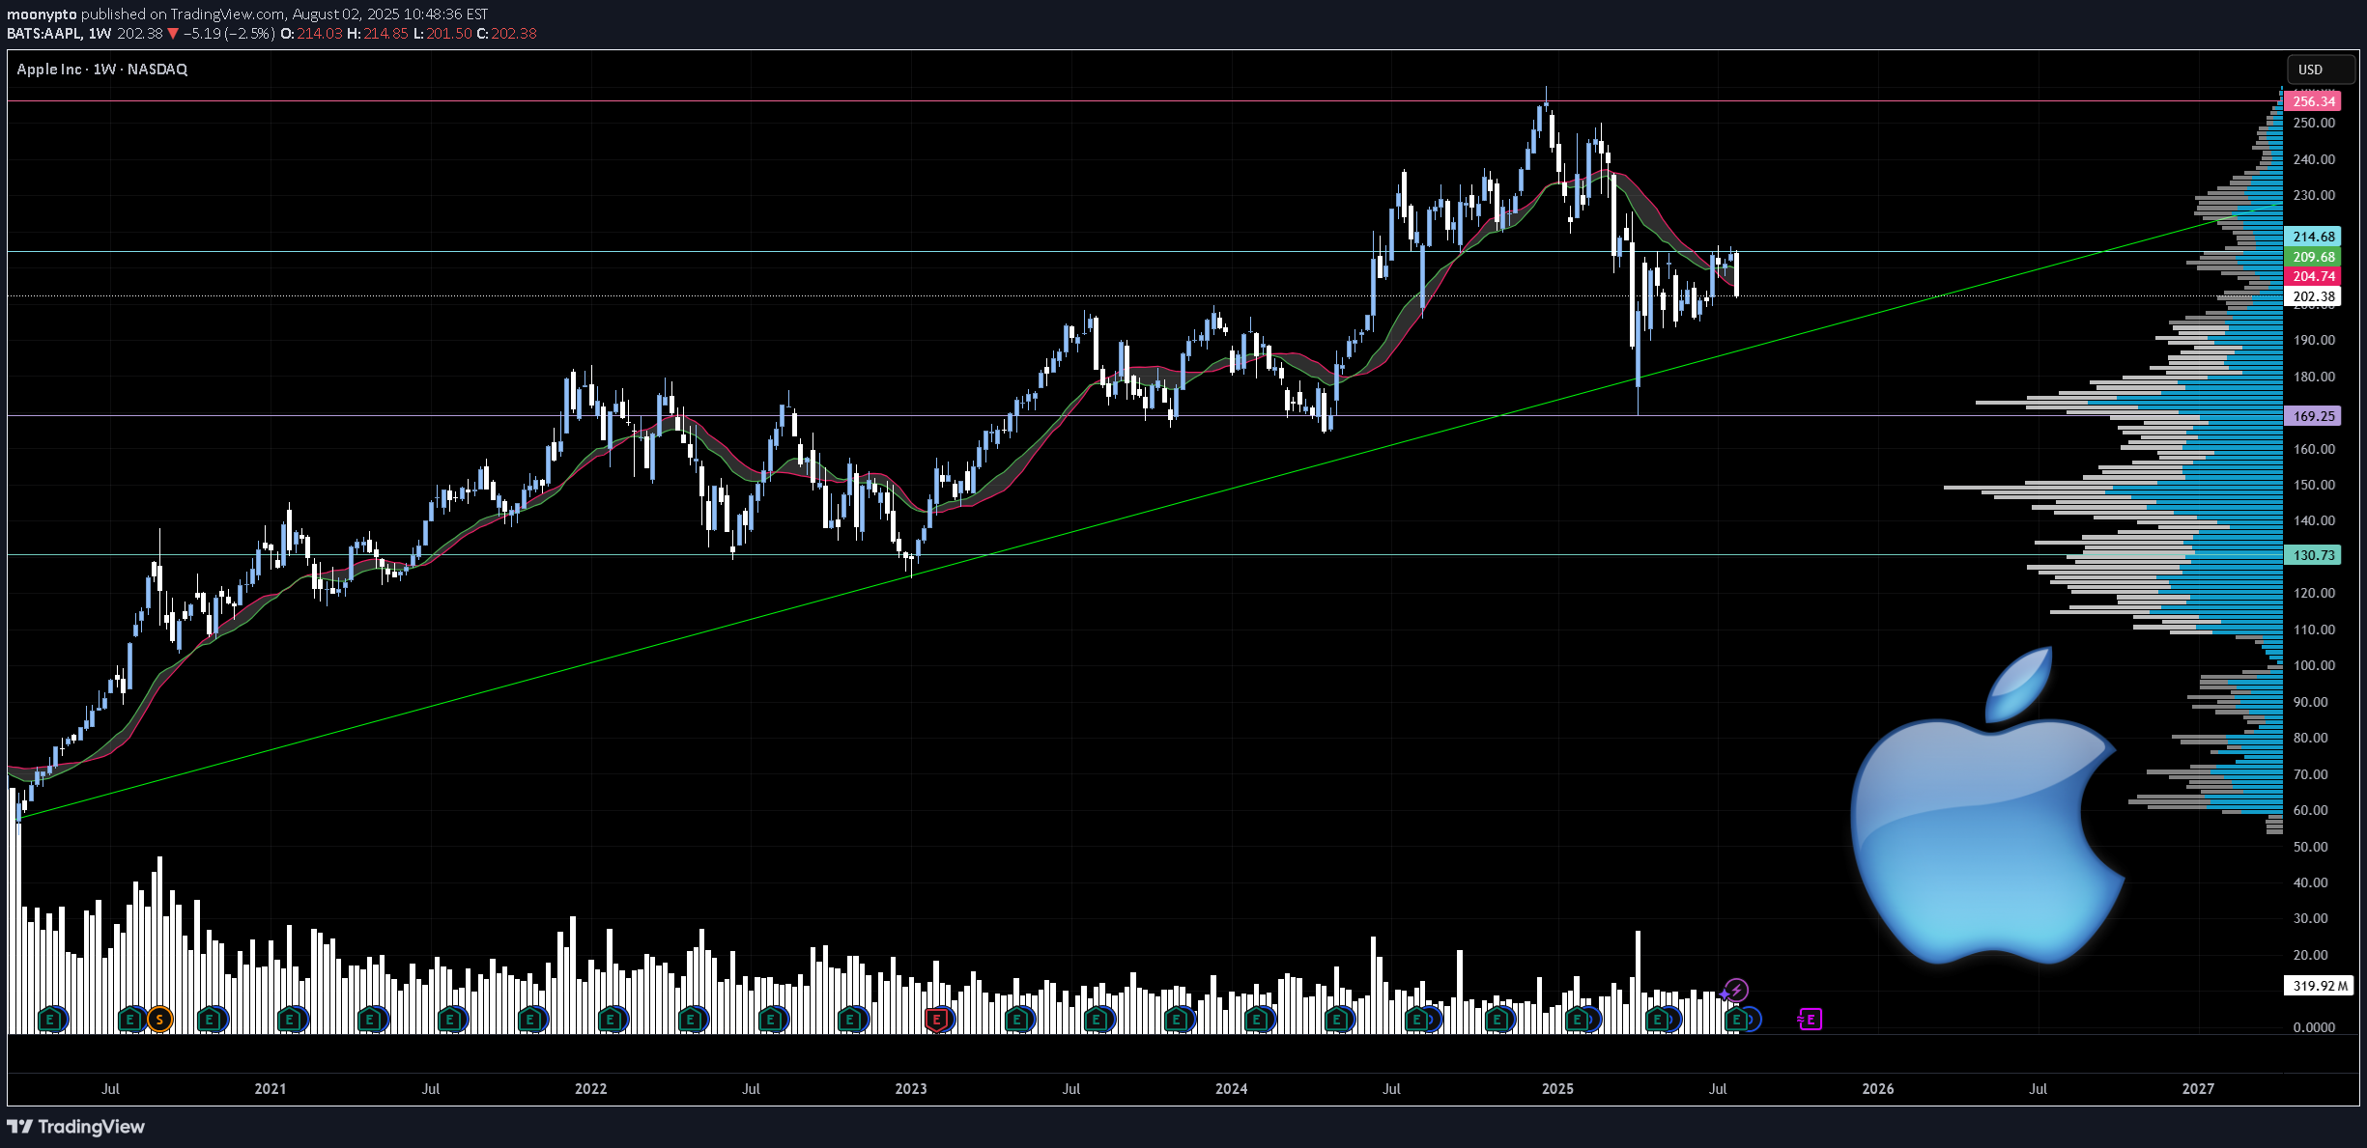Click the 204.74 pink price label

click(2313, 276)
